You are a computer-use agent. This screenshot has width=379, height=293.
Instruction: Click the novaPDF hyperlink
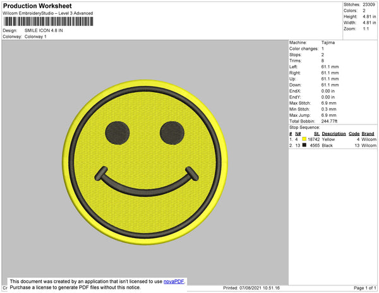[x=174, y=282]
